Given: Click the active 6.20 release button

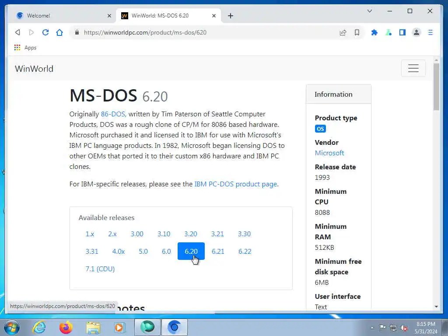Looking at the screenshot, I should coord(191,251).
